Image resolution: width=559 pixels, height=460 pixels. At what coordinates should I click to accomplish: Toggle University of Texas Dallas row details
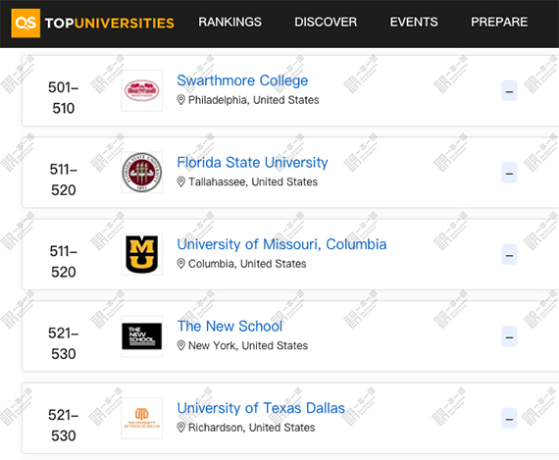point(509,418)
